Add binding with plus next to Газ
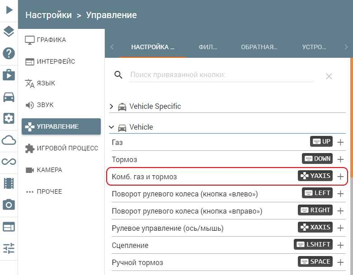Viewport: 353px width, 275px height. (340, 142)
